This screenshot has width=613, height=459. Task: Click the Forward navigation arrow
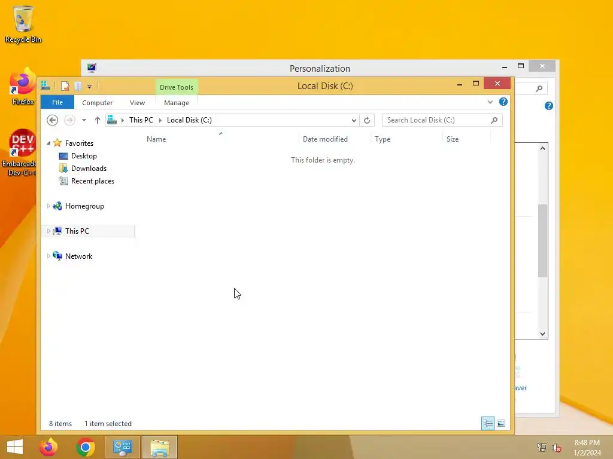click(69, 120)
